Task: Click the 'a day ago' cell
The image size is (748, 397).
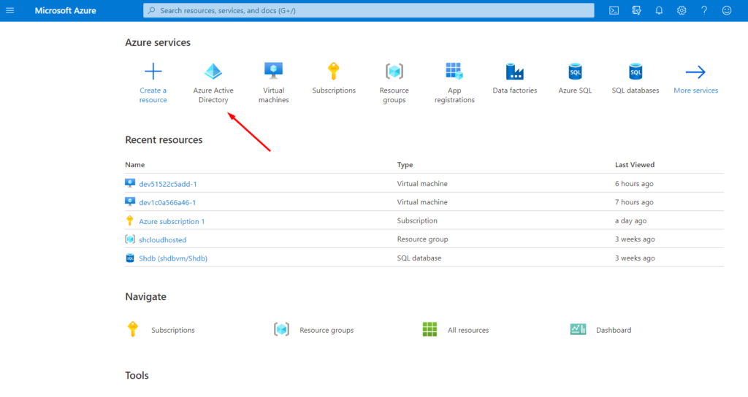Action: [630, 220]
